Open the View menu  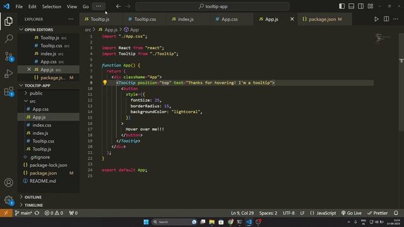[x=72, y=6]
